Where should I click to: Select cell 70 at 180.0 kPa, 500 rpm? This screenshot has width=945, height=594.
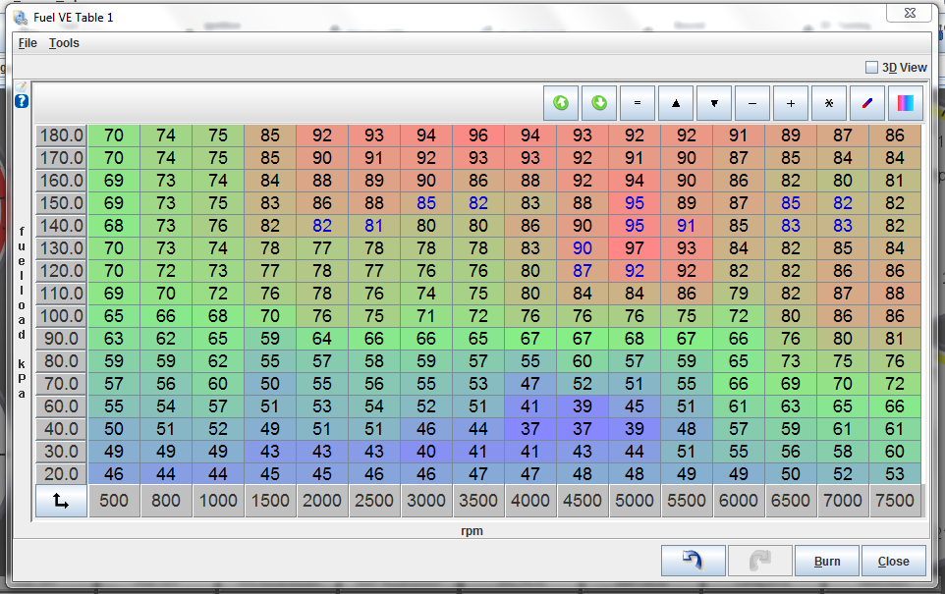tap(114, 135)
